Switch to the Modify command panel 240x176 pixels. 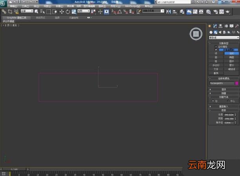[x=215, y=26]
